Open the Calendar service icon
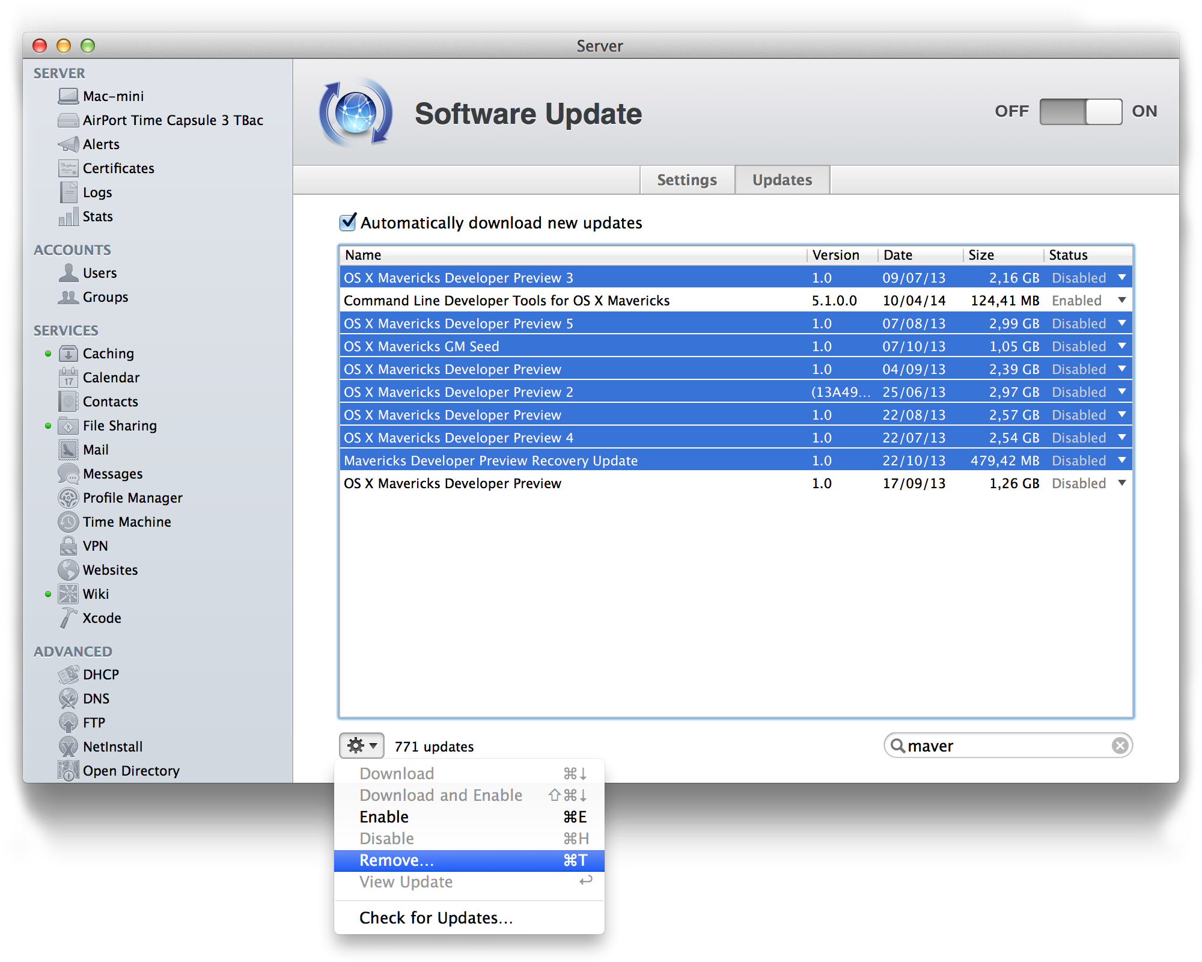Viewport: 1202px width, 962px height. tap(69, 378)
